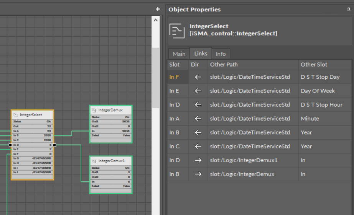Click the IntegerDemux1 block header icon

[x=94, y=161]
